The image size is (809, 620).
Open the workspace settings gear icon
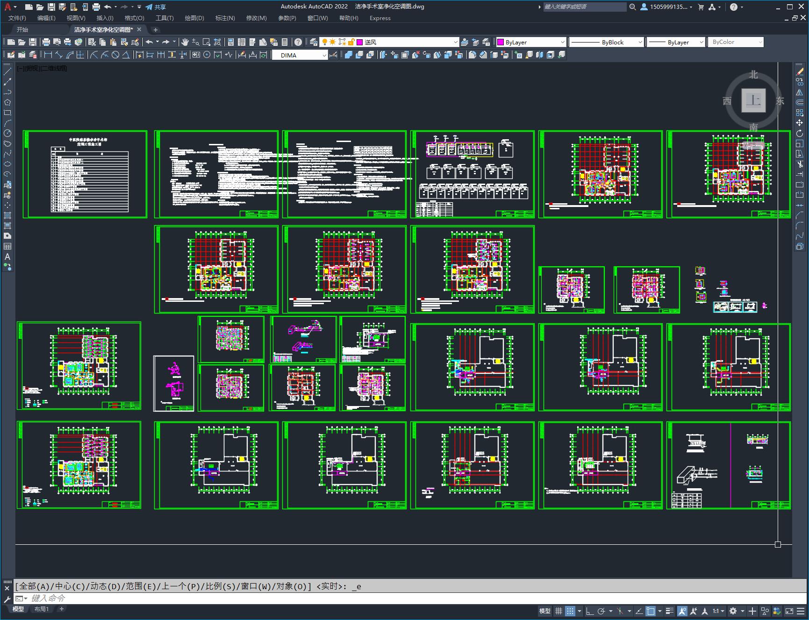coord(733,611)
